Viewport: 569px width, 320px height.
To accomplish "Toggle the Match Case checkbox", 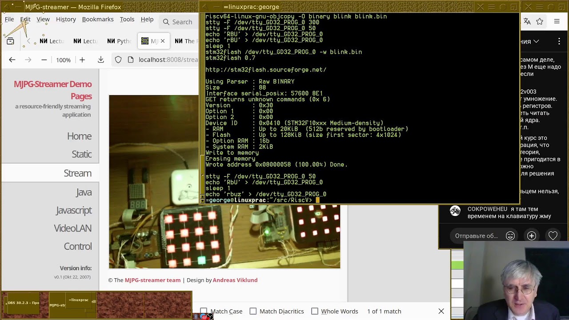I will [204, 311].
